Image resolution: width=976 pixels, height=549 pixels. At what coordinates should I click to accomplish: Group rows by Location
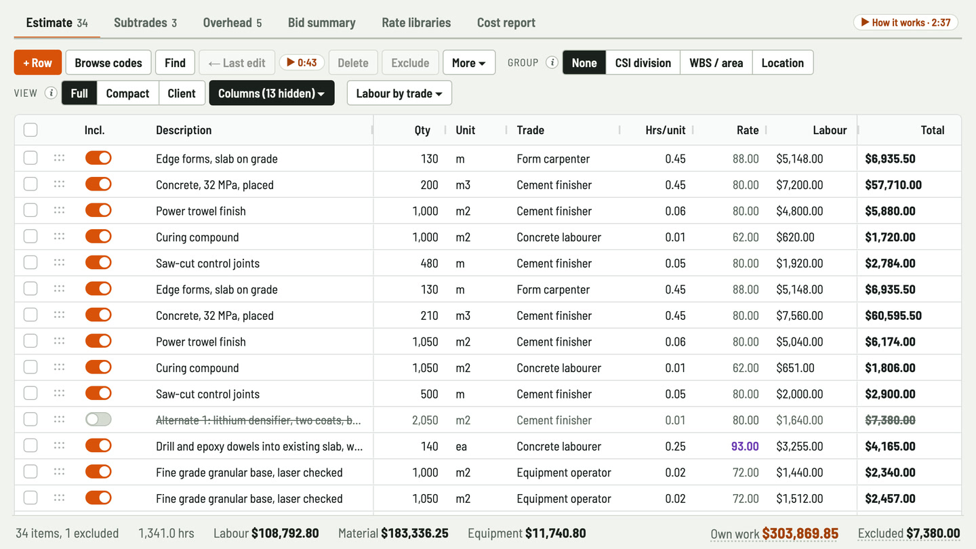[x=783, y=63]
